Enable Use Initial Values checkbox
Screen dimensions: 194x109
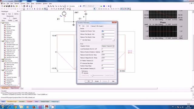point(81,40)
